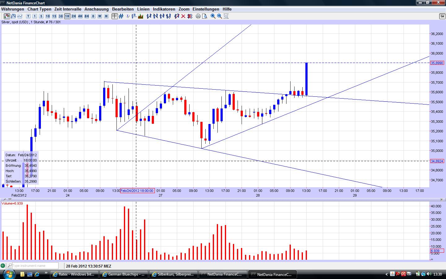Open print preview icon

tap(205, 16)
